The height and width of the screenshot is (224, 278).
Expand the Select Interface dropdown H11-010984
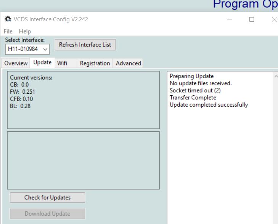[x=27, y=49]
